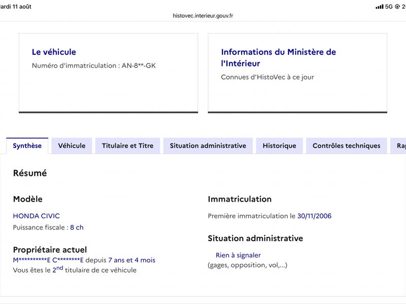Click the owner name M**********E C********E
This screenshot has height=304, width=406.
tap(48, 260)
